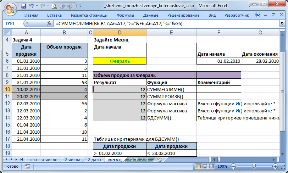Image resolution: width=288 pixels, height=173 pixels.
Task: Insert a new worksheet via the tab icon
Action: coord(159,160)
